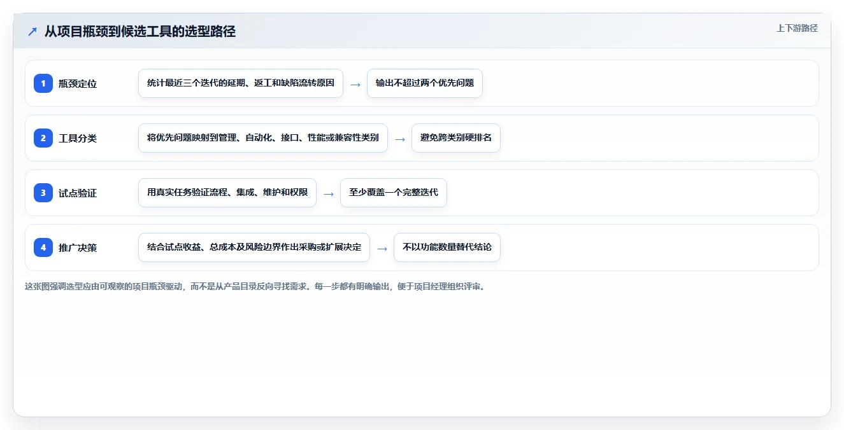Click the step 2 number badge
The image size is (844, 430).
pyautogui.click(x=43, y=138)
